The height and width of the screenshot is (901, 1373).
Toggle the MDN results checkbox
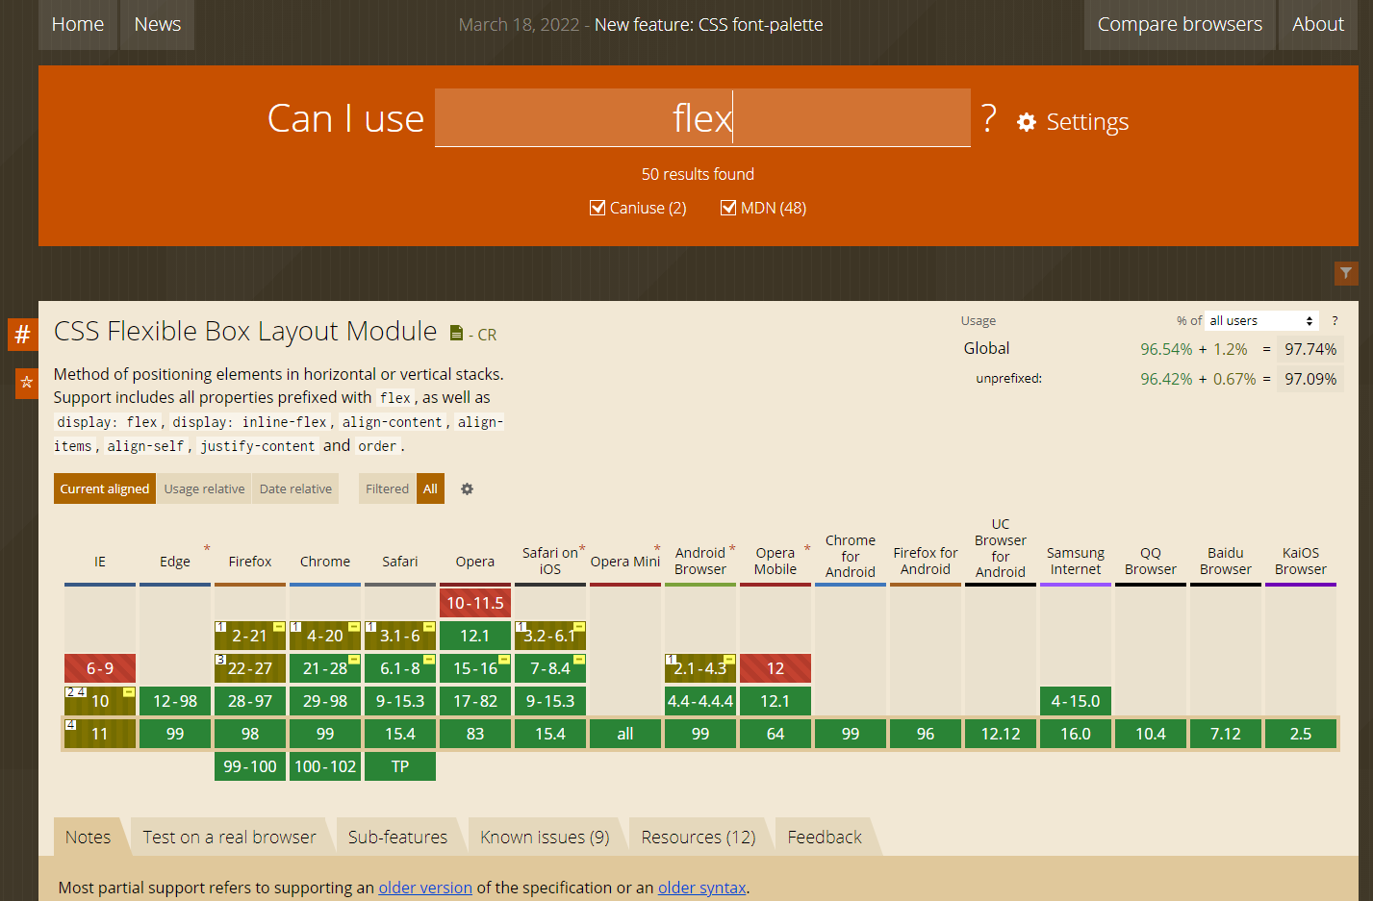[x=728, y=208]
